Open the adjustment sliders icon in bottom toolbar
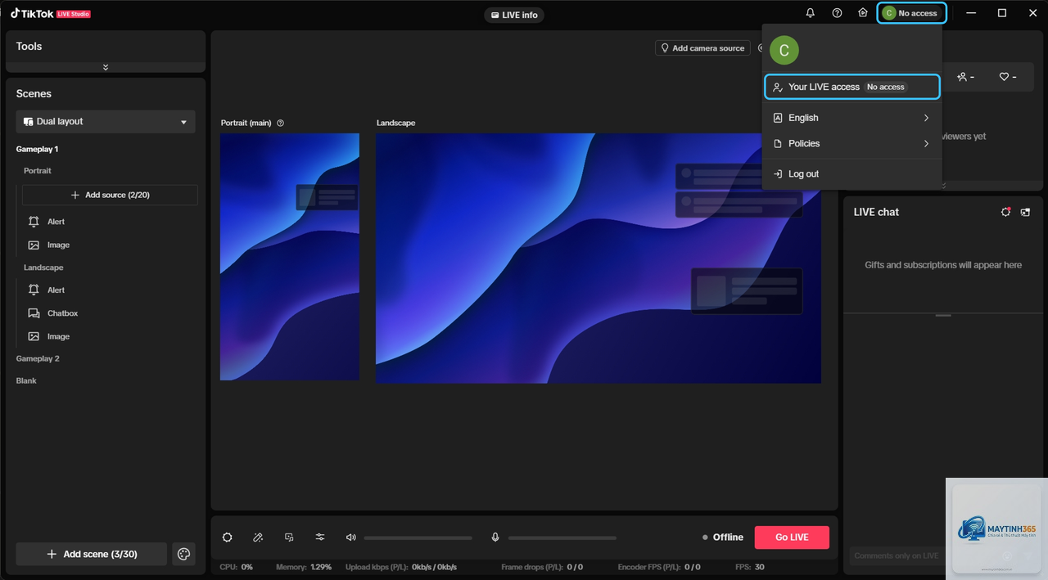This screenshot has height=580, width=1048. click(x=320, y=537)
